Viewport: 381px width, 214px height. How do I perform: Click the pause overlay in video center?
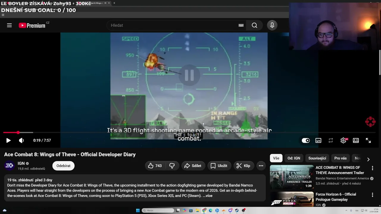[189, 75]
